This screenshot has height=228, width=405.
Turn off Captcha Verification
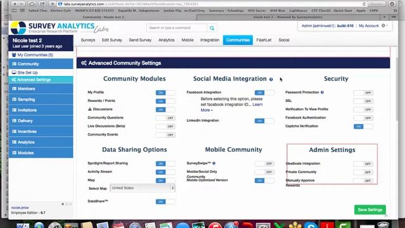coord(363,127)
